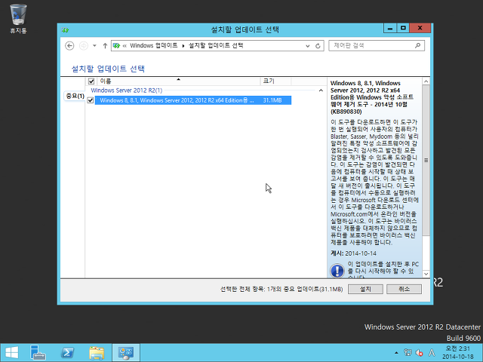
Task: Click the Control Panel taskbar button
Action: [126, 352]
